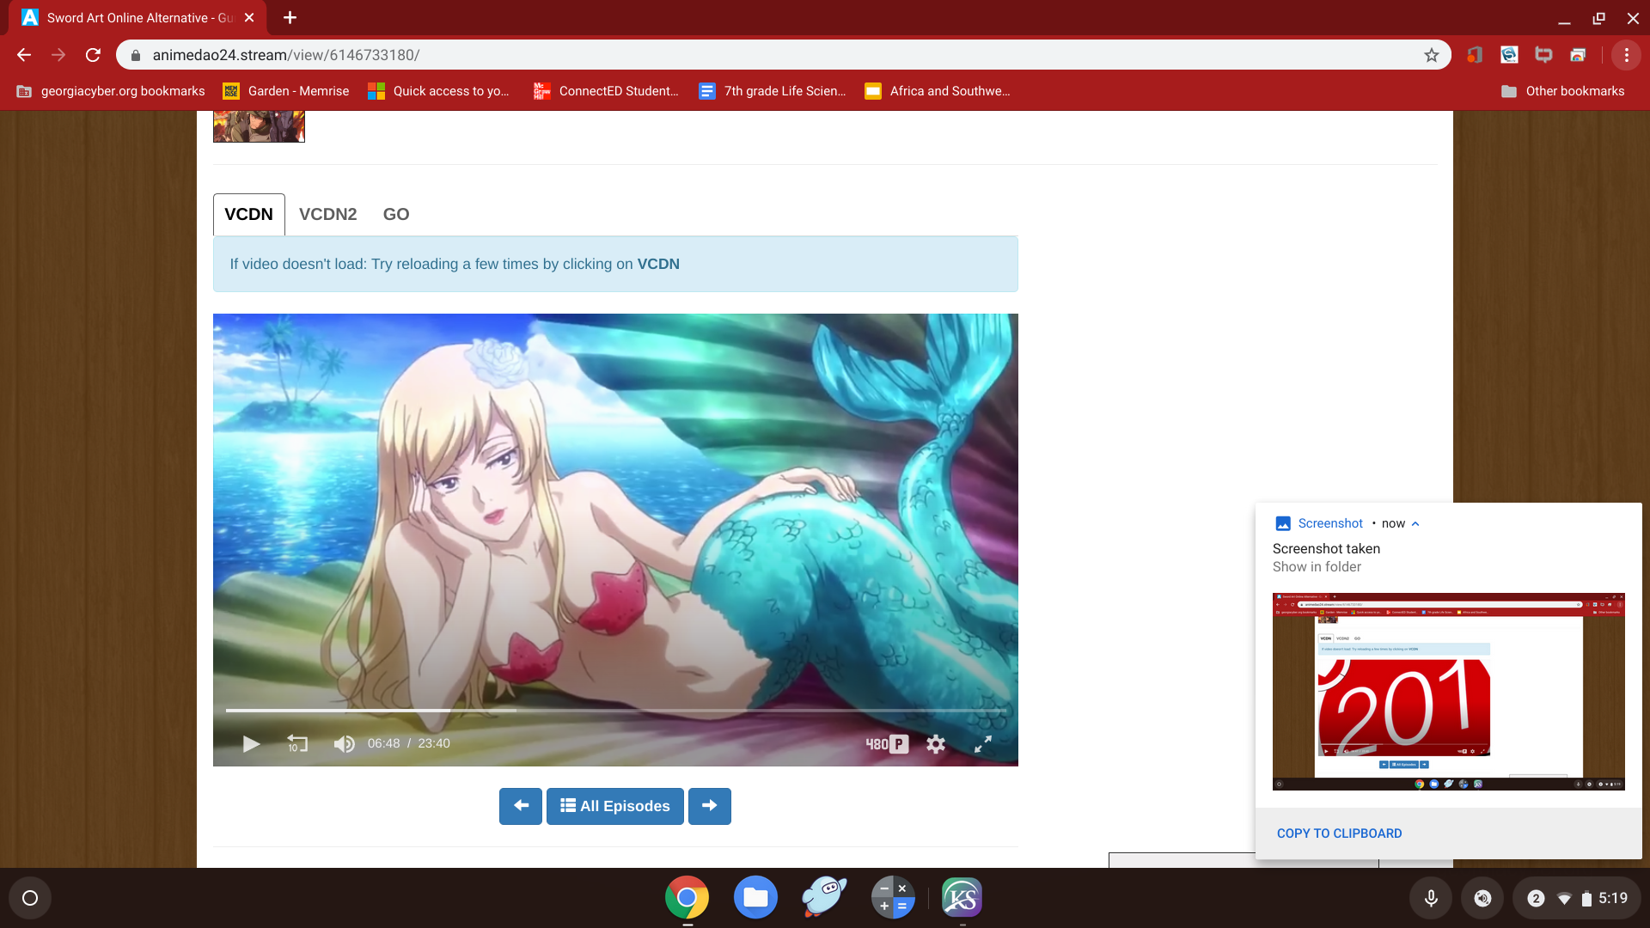The width and height of the screenshot is (1650, 928).
Task: Open ConnectED Student bookmark
Action: [606, 91]
